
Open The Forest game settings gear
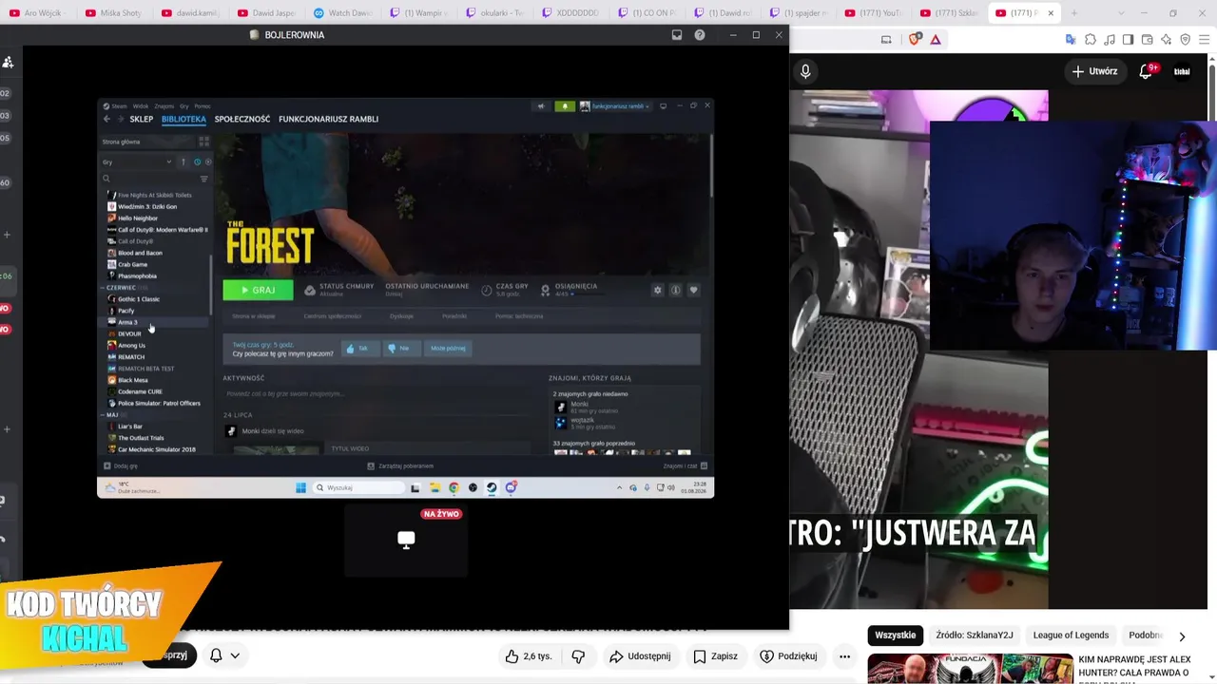[657, 290]
